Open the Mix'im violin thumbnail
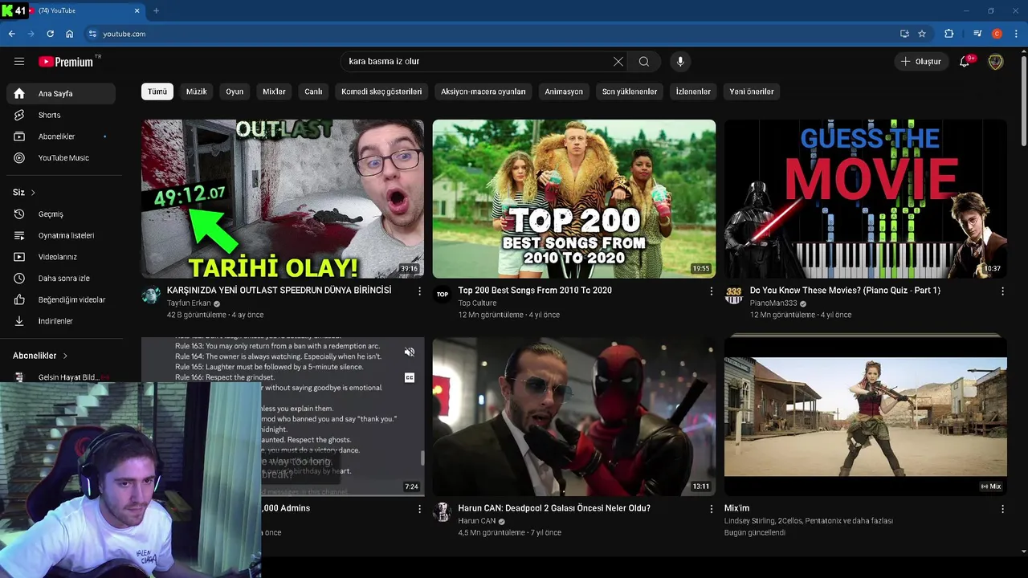 866,416
